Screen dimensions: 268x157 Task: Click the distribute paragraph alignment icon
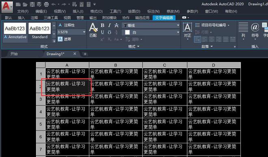coord(233,39)
